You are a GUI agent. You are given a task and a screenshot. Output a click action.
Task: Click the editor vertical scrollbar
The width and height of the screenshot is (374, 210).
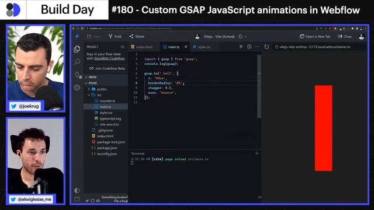tap(259, 87)
